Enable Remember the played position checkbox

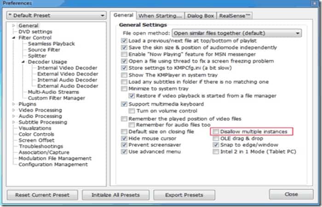pyautogui.click(x=124, y=119)
